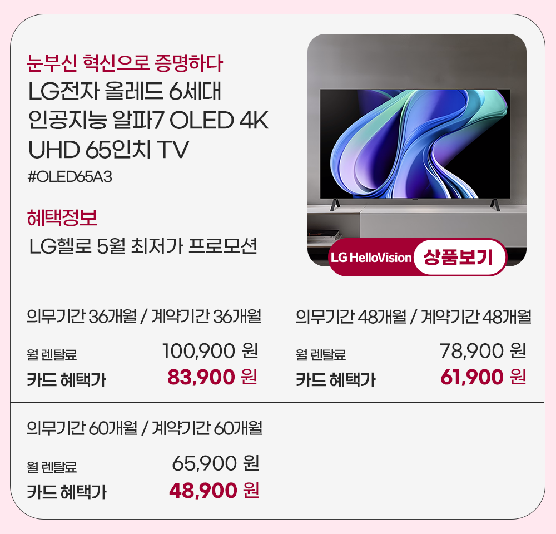The width and height of the screenshot is (556, 534).
Task: Click 월 렌탈료 label in 48개월 plan
Action: click(321, 354)
